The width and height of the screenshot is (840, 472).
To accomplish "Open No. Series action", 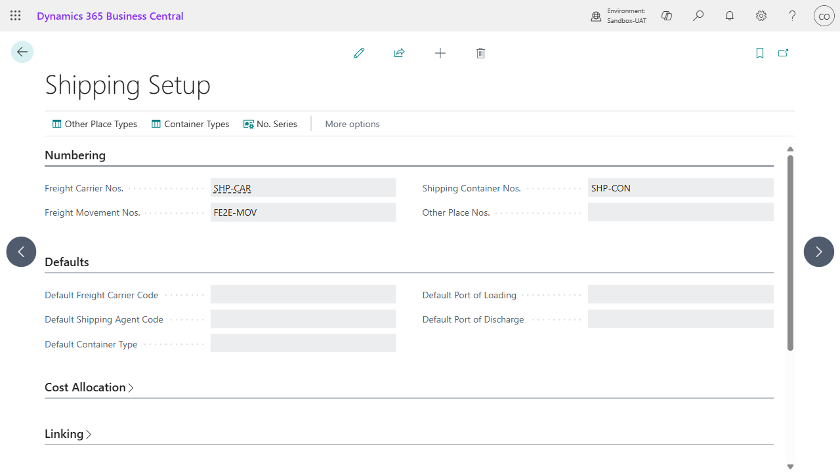I will [x=270, y=124].
